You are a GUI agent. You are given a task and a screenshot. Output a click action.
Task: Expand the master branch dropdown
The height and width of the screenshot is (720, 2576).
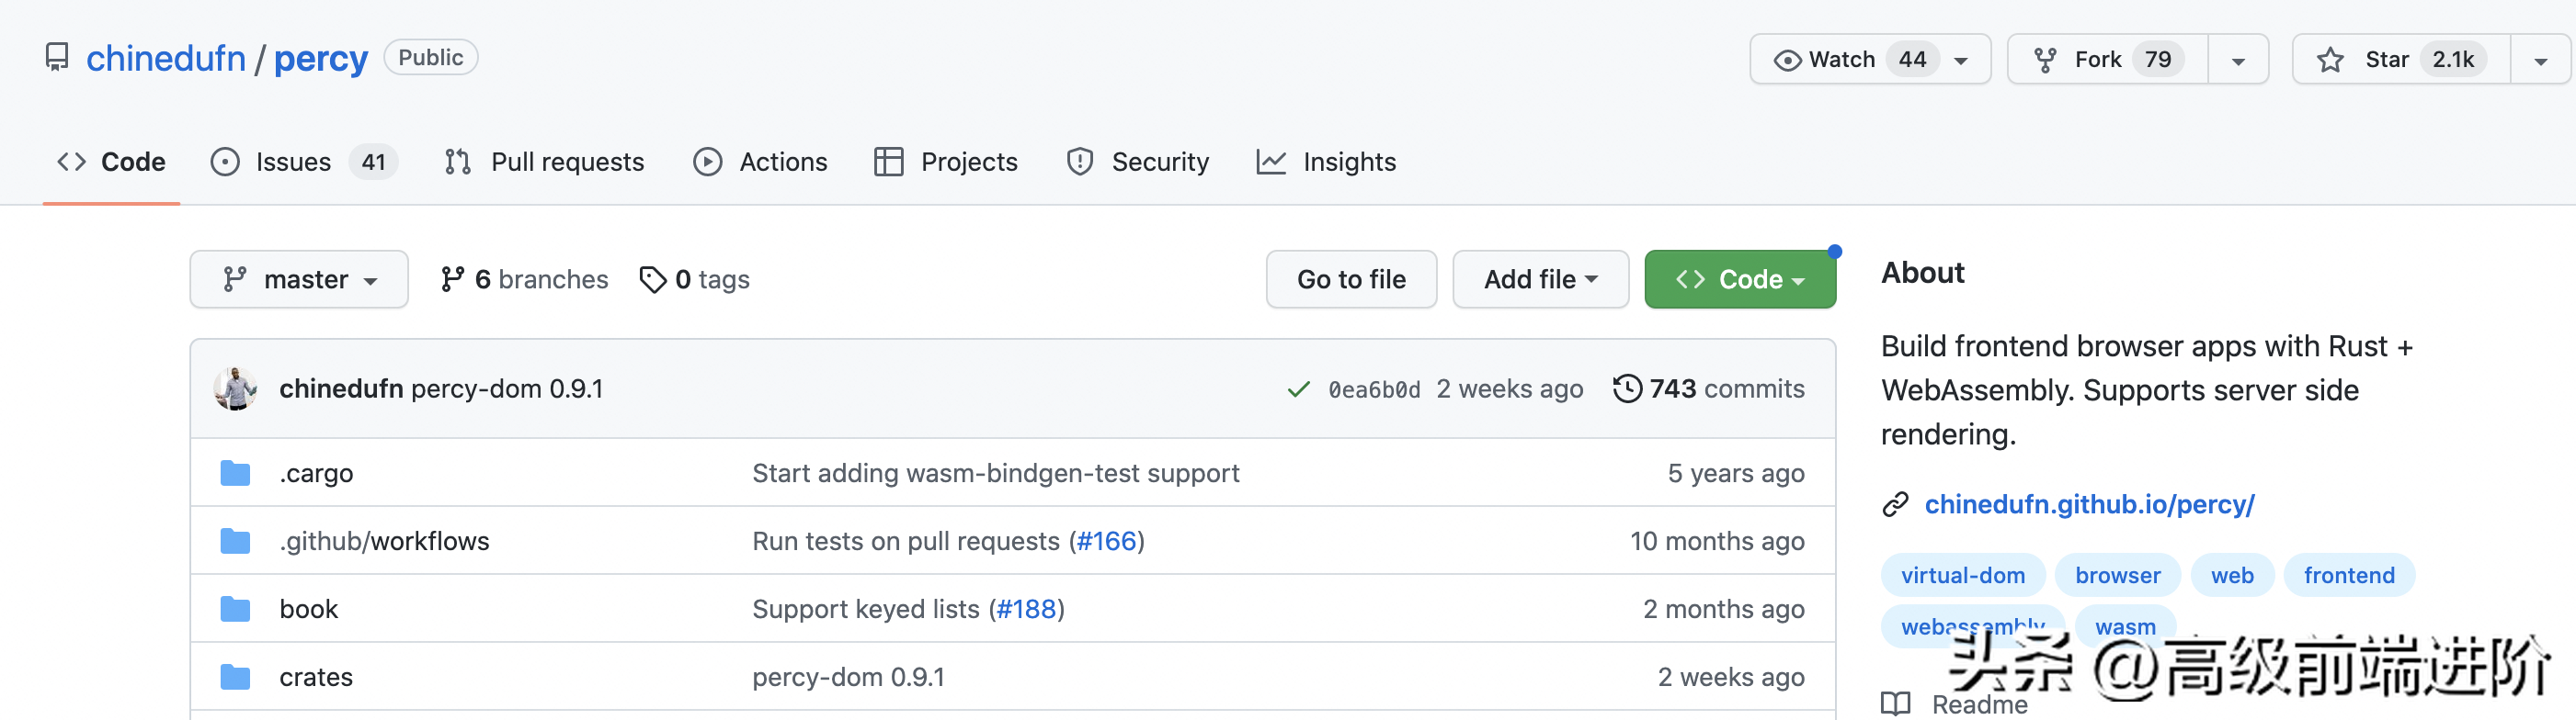click(x=299, y=279)
